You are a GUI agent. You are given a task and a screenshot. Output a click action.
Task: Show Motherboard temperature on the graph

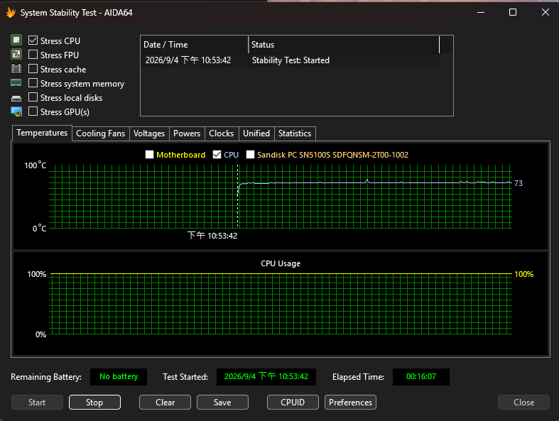[149, 154]
